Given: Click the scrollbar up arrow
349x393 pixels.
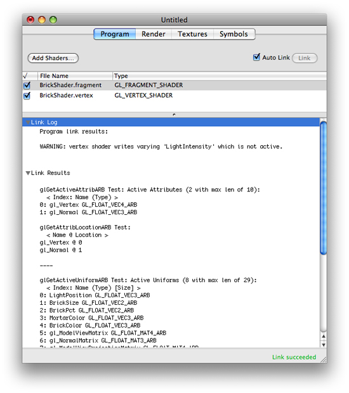Looking at the screenshot, I should coord(324,336).
